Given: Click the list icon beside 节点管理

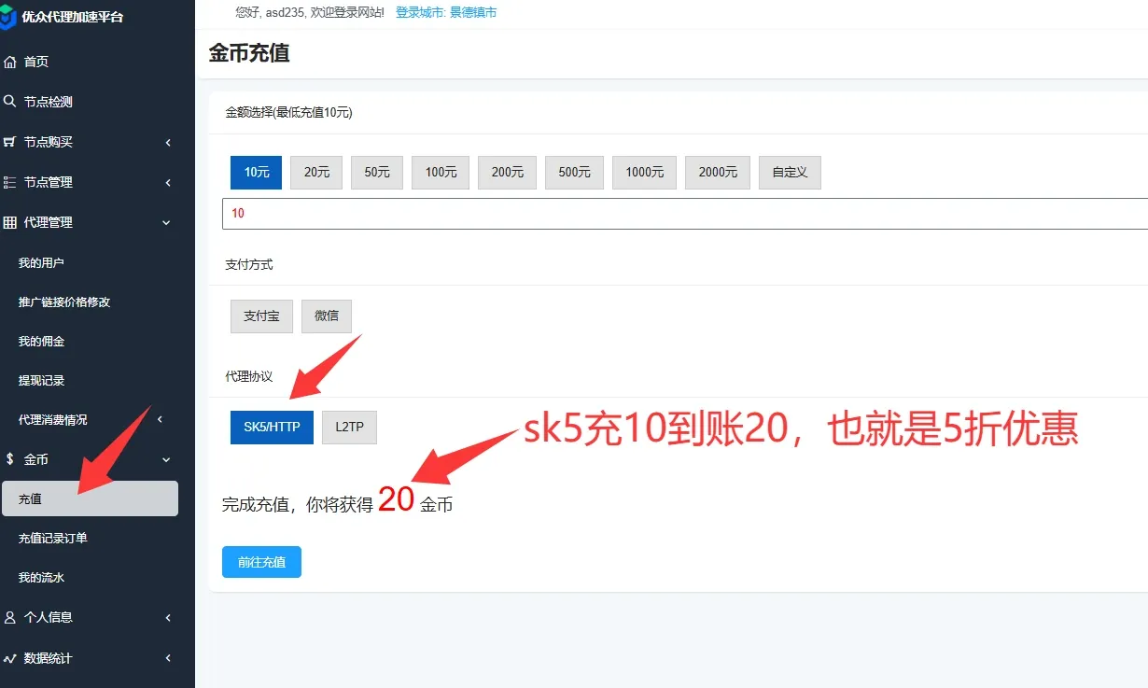Looking at the screenshot, I should pos(10,182).
